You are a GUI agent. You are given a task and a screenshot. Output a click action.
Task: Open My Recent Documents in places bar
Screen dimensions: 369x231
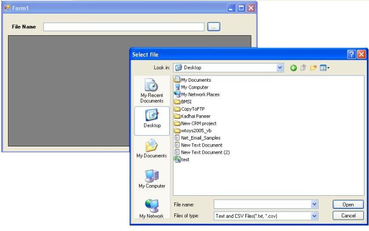point(152,91)
